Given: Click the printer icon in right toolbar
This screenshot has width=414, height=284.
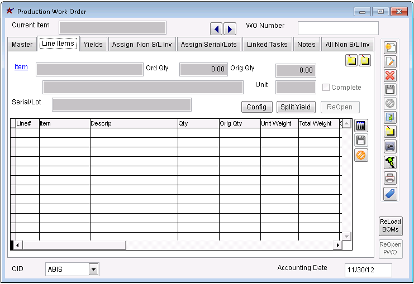Looking at the screenshot, I should tap(391, 179).
